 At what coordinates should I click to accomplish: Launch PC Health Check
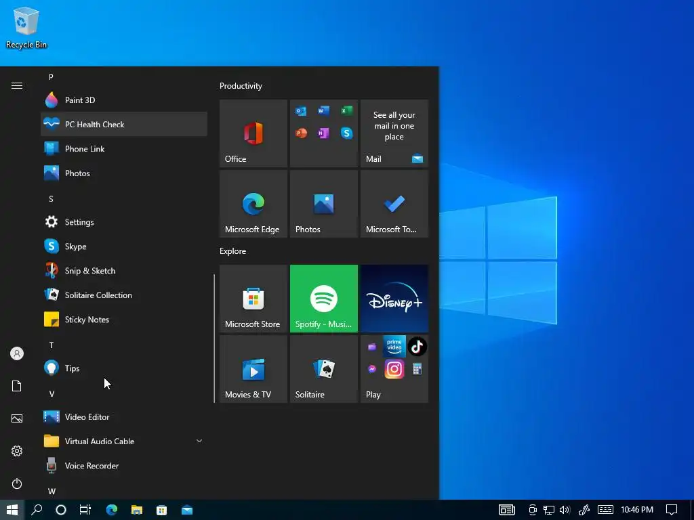[x=124, y=125]
